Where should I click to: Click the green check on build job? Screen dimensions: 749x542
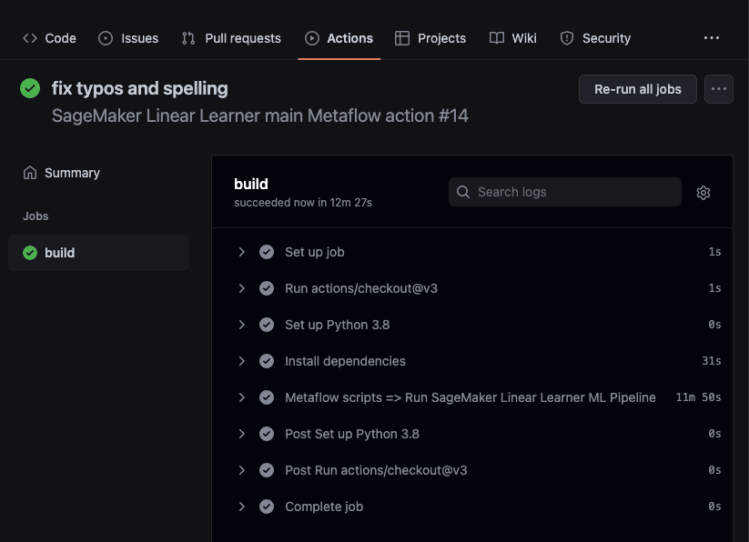click(x=30, y=253)
